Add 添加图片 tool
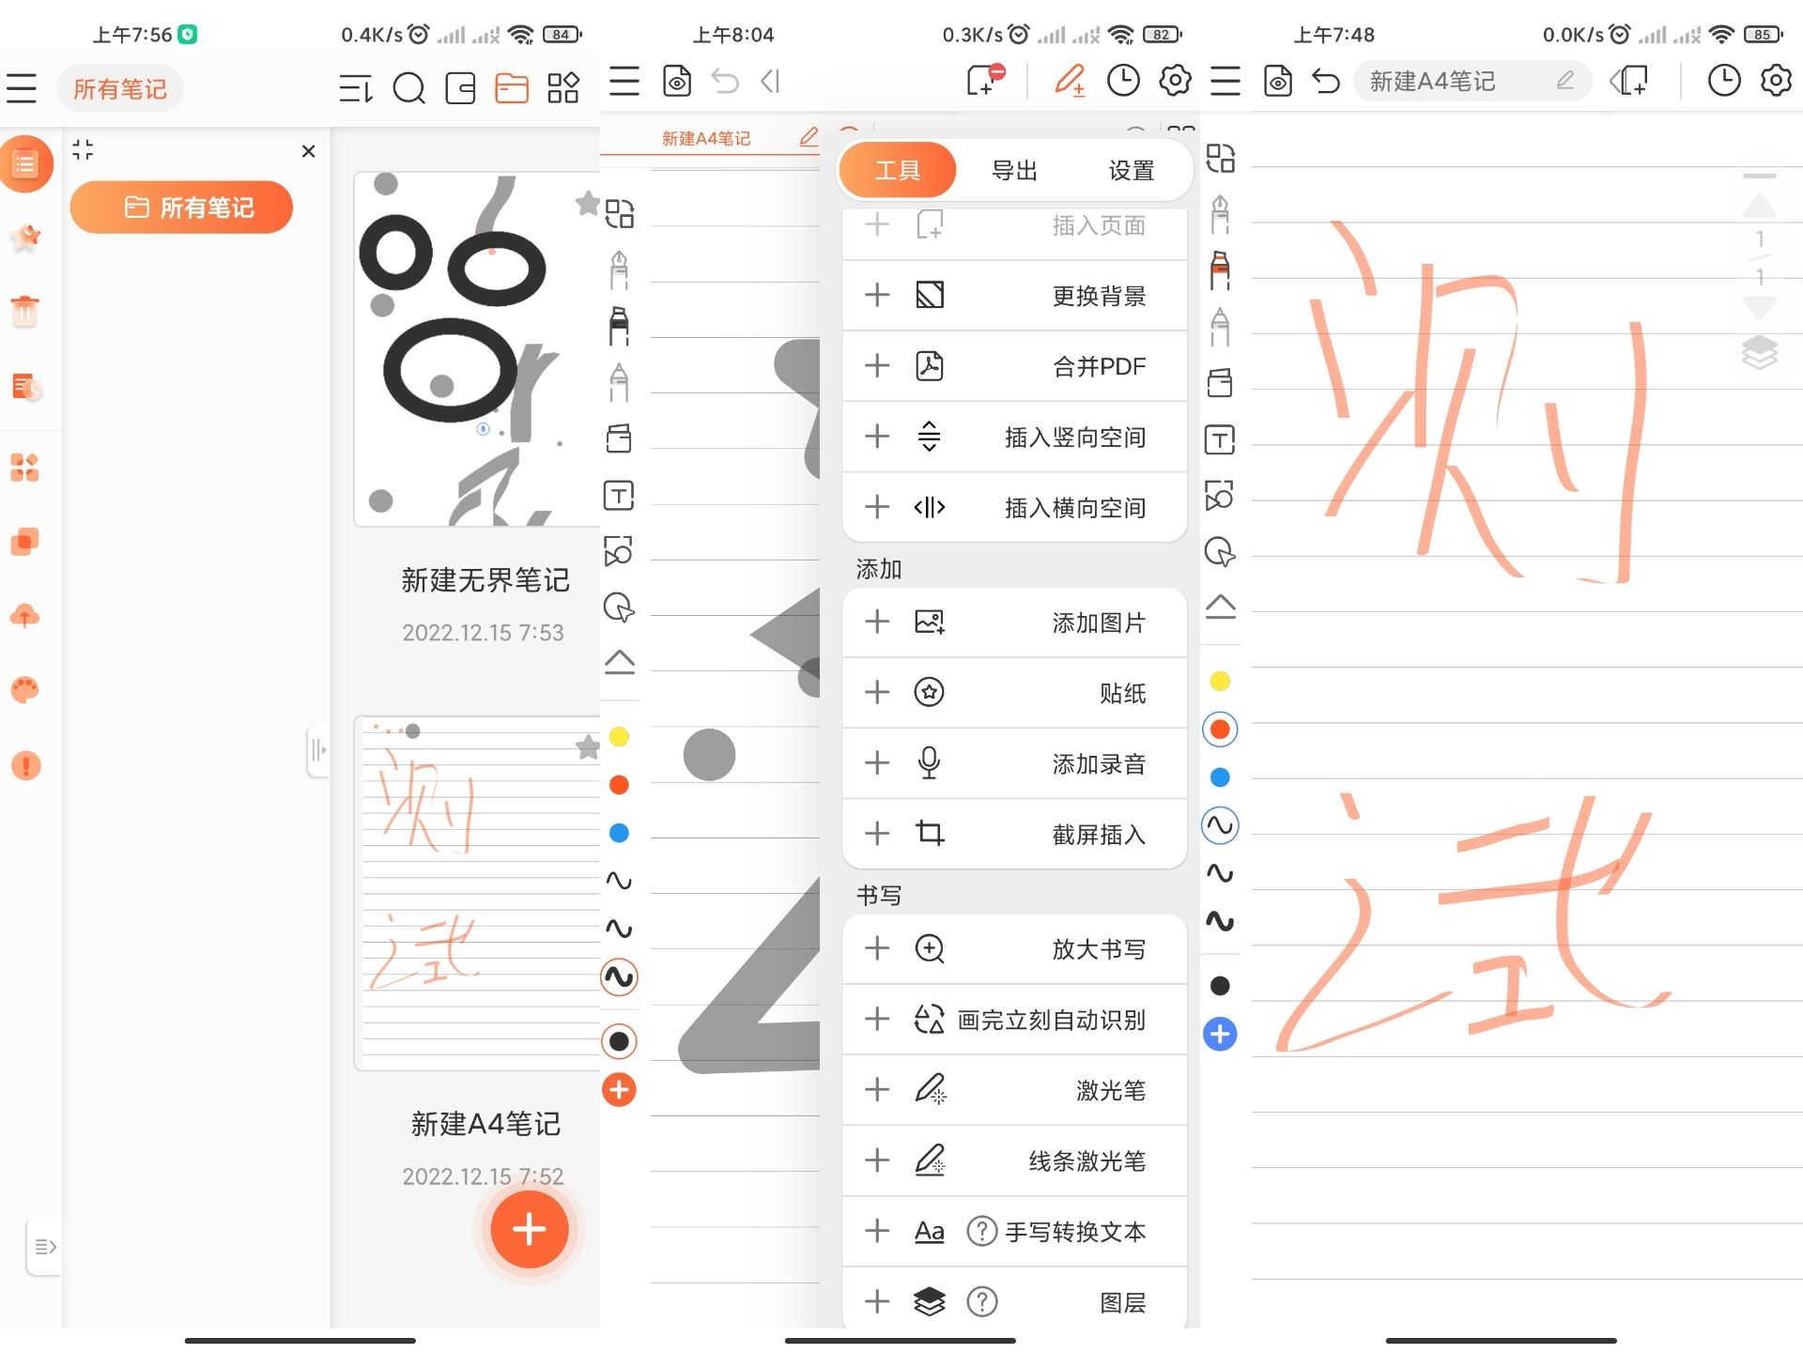This screenshot has height=1352, width=1803. (877, 622)
